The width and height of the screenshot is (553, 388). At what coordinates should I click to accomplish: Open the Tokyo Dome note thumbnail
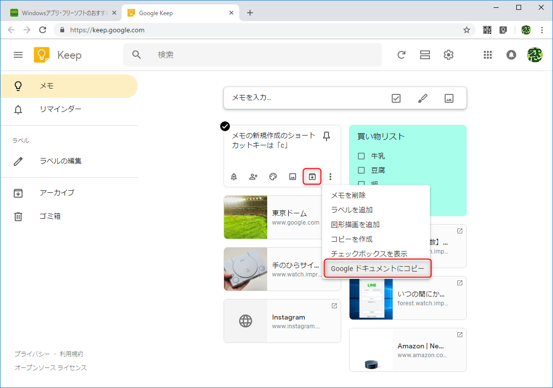click(245, 217)
